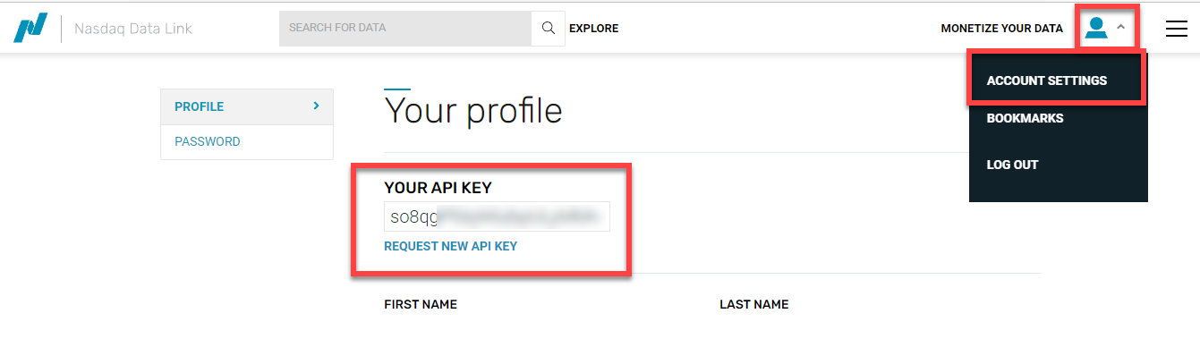Click the Explore link
Viewport: 1200px width, 339px height.
click(x=593, y=29)
